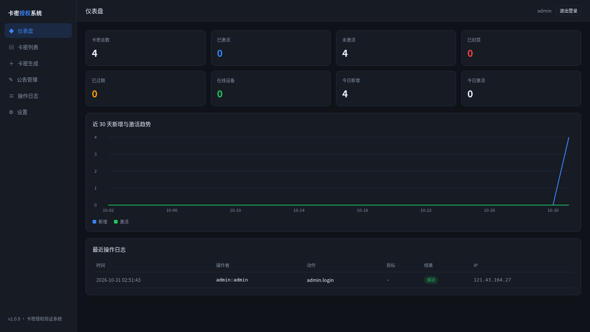
Task: Click the 未激活 stat card
Action: point(396,48)
